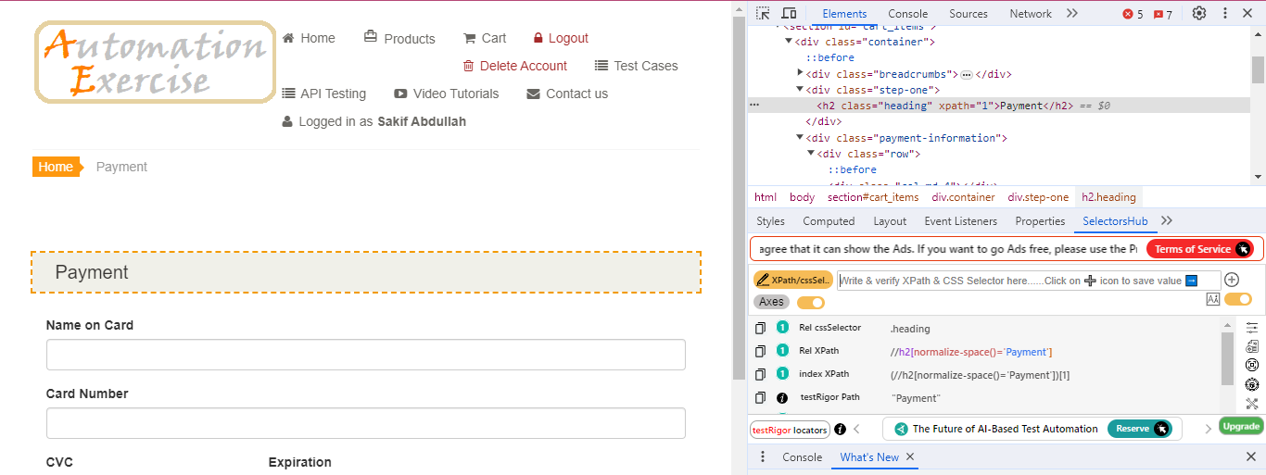
Task: Click the Automation Exercise logo
Action: (156, 62)
